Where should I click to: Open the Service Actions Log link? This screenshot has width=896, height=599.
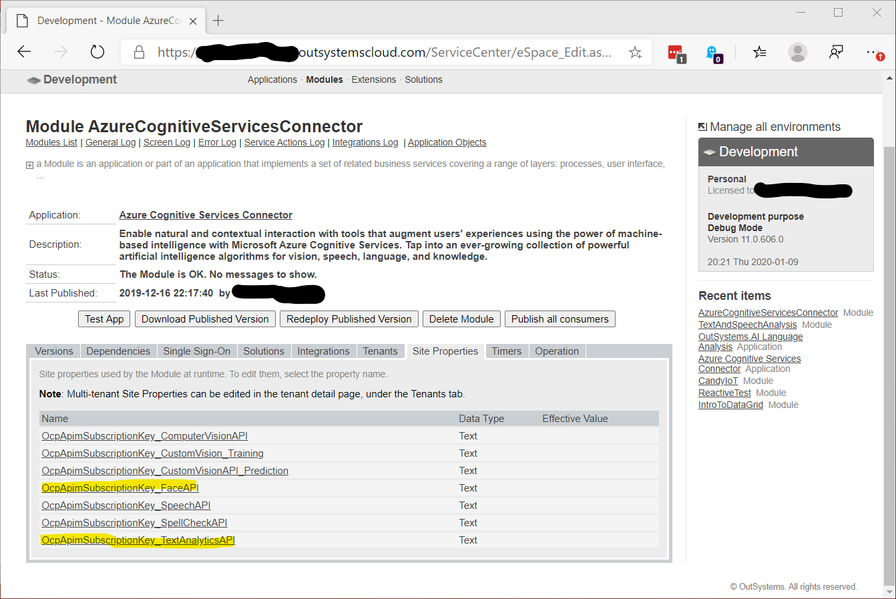pyautogui.click(x=284, y=142)
